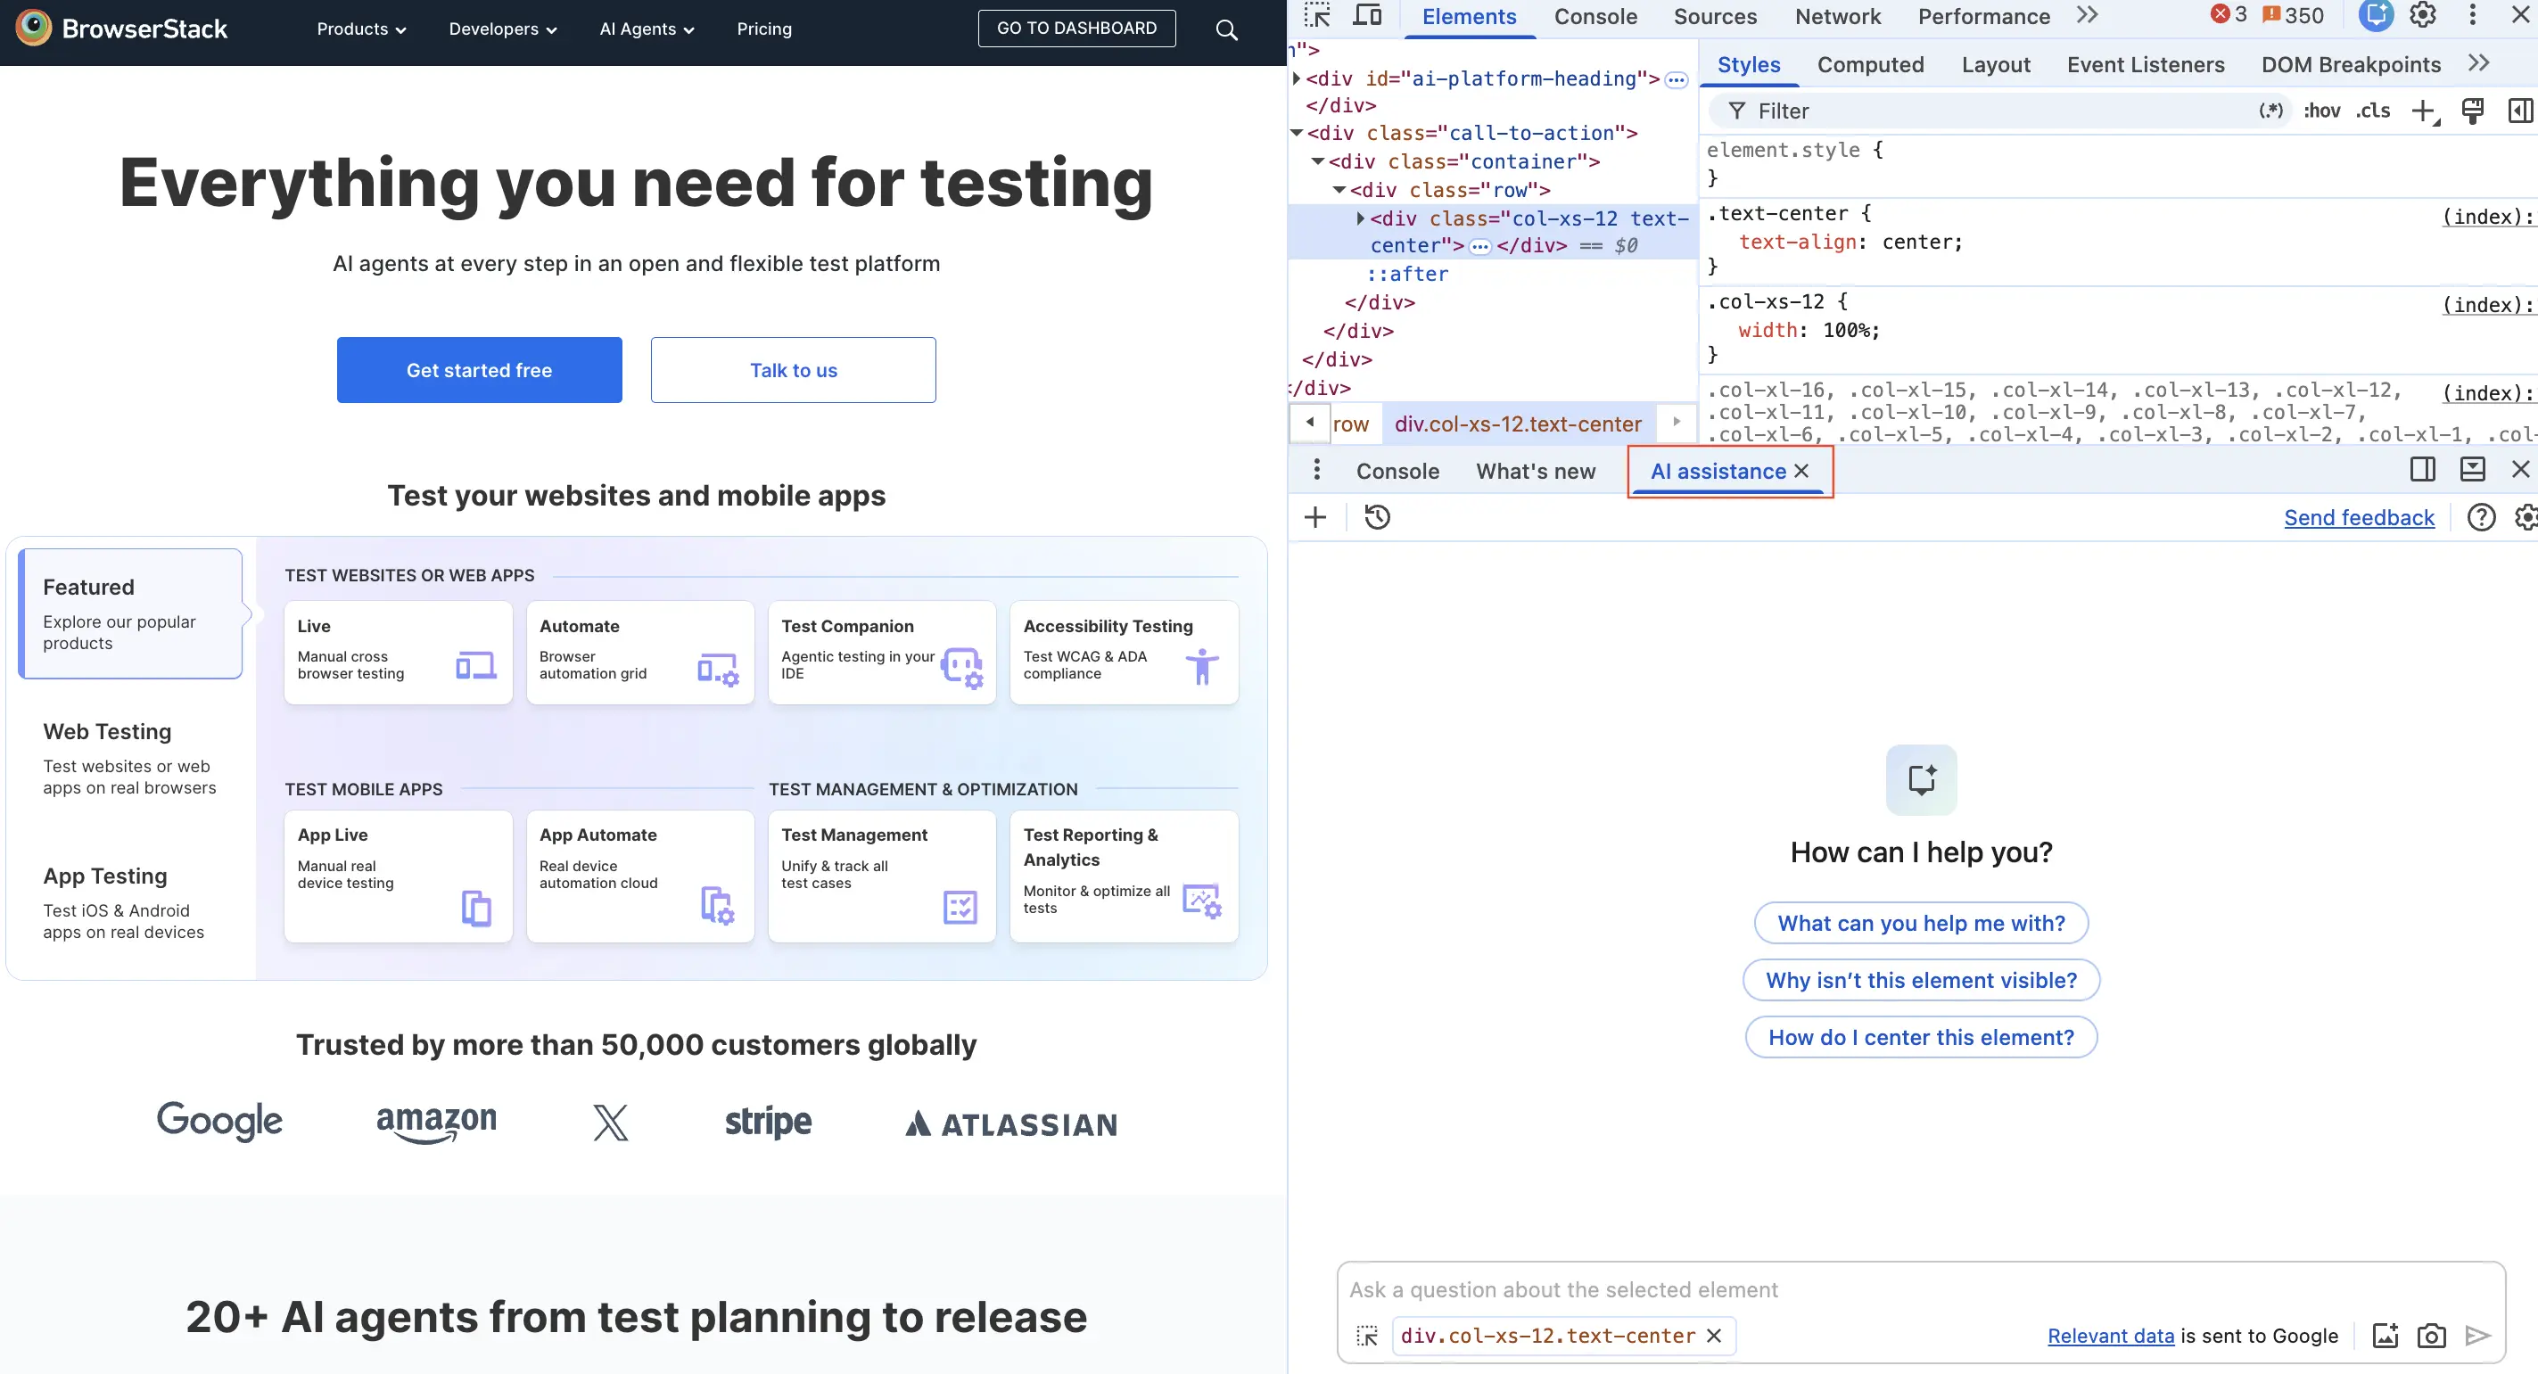Click the Send feedback link
This screenshot has width=2538, height=1374.
pyautogui.click(x=2359, y=518)
